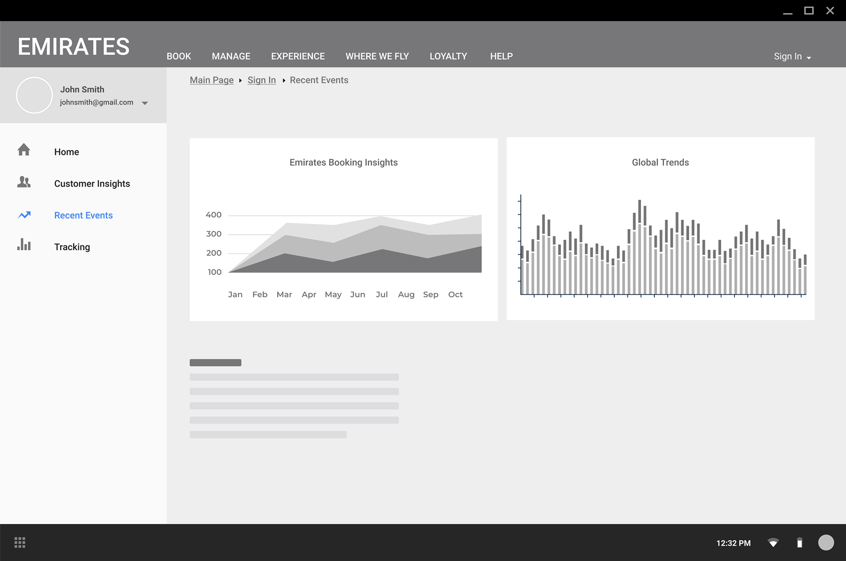Click the battery status icon

point(799,543)
